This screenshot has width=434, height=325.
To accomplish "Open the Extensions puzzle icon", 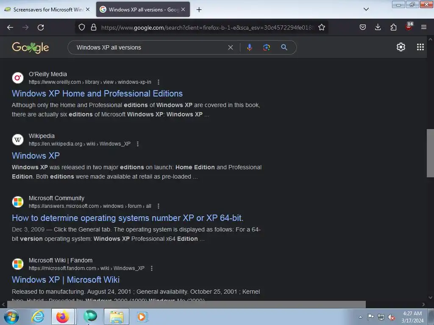I will (393, 27).
